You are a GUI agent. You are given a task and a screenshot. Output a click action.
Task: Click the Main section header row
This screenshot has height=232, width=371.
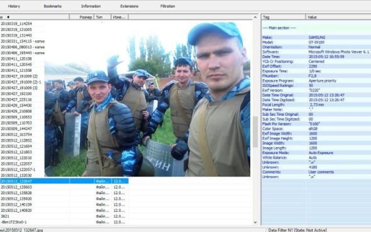[x=316, y=28]
